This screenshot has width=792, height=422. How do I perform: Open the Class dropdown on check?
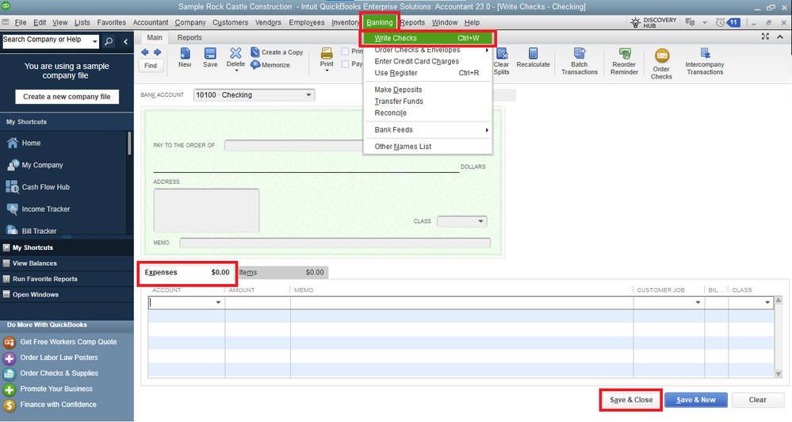click(x=480, y=221)
